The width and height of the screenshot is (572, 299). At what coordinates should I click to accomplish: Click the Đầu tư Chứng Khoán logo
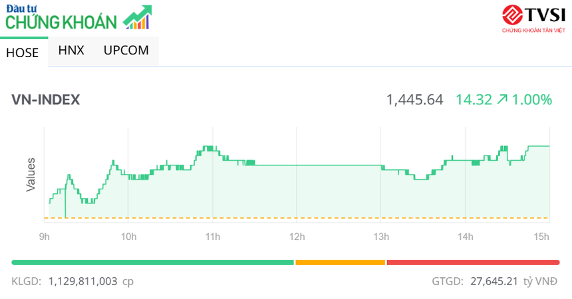63,18
